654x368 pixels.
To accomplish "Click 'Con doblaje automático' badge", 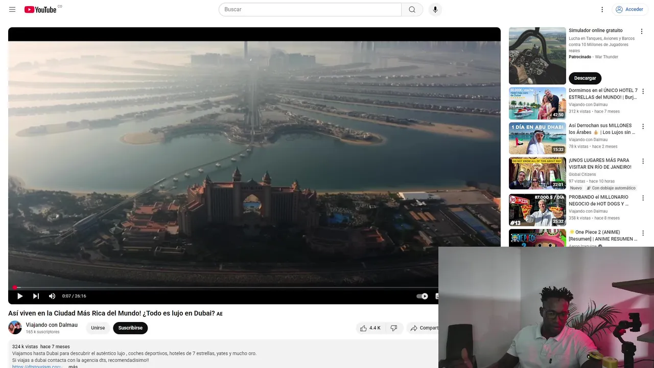I will 611,188.
